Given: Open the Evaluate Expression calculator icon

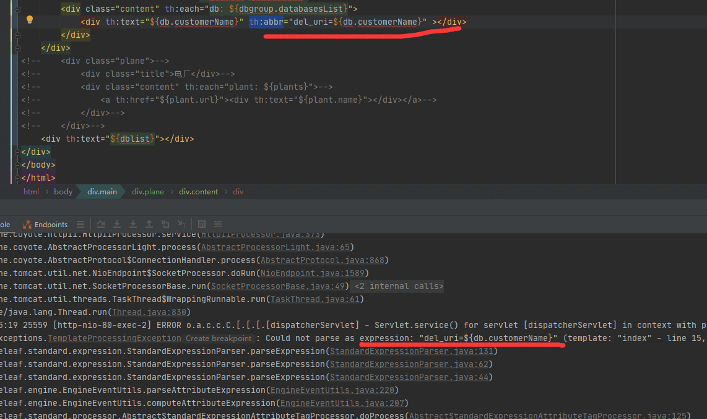Looking at the screenshot, I should 202,224.
